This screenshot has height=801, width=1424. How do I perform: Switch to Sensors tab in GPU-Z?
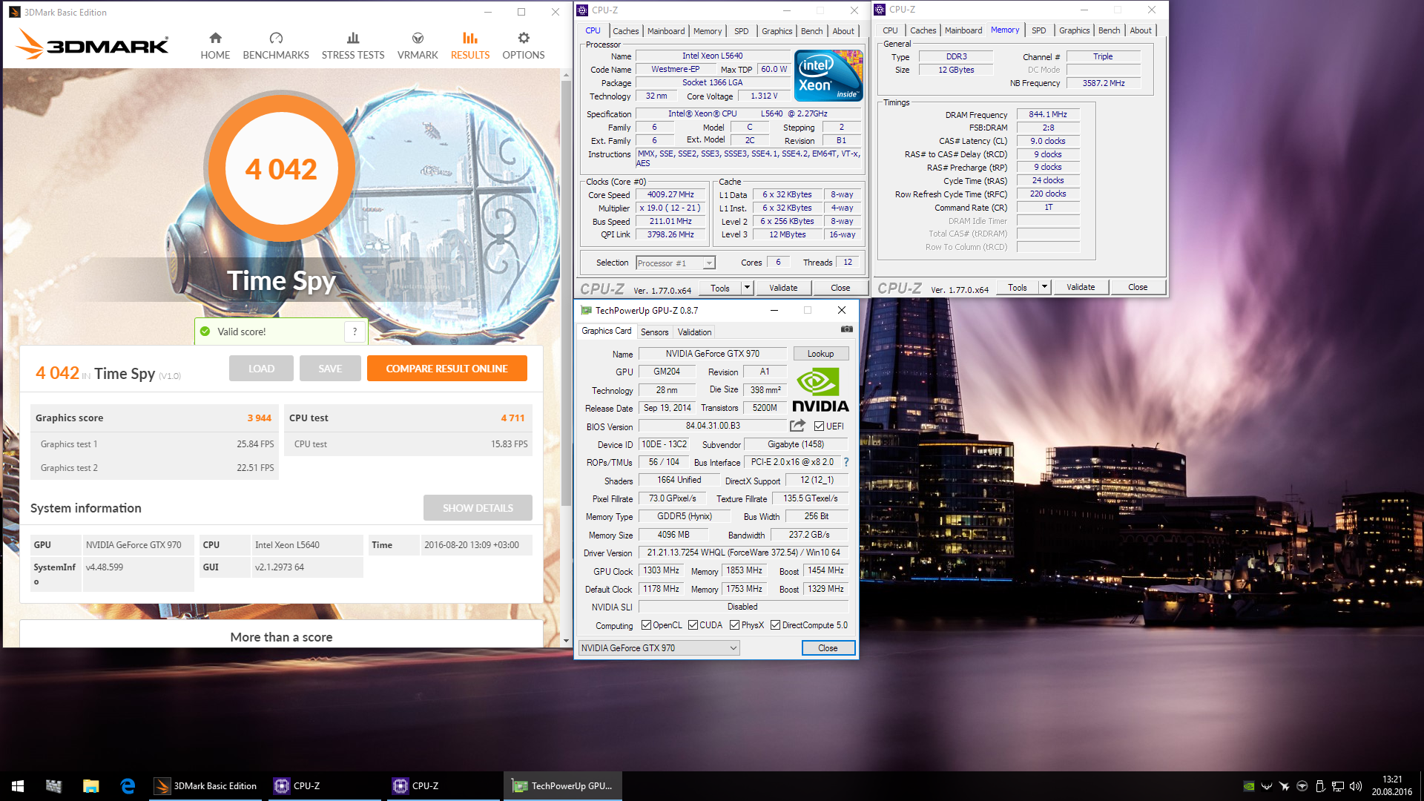654,332
